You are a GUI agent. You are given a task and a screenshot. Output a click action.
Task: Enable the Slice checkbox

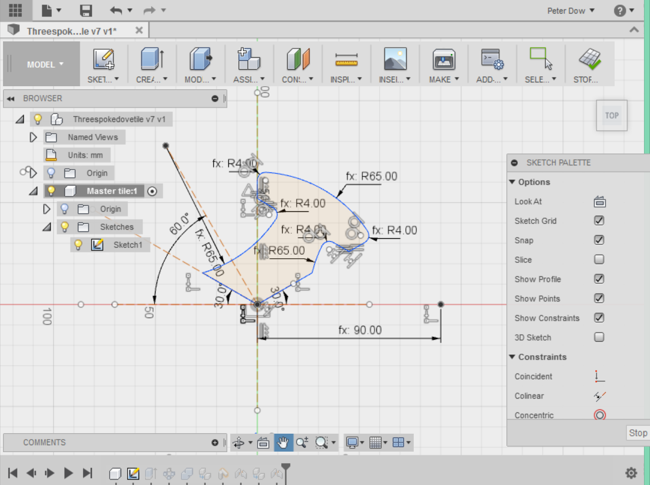point(599,260)
